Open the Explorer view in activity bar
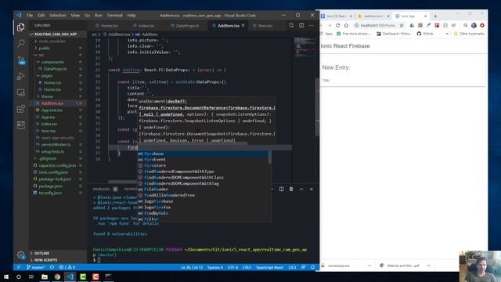The width and height of the screenshot is (501, 282). [x=21, y=27]
